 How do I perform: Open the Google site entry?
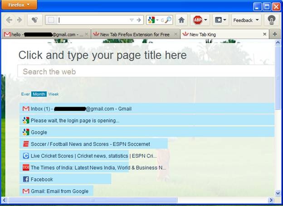(x=147, y=132)
